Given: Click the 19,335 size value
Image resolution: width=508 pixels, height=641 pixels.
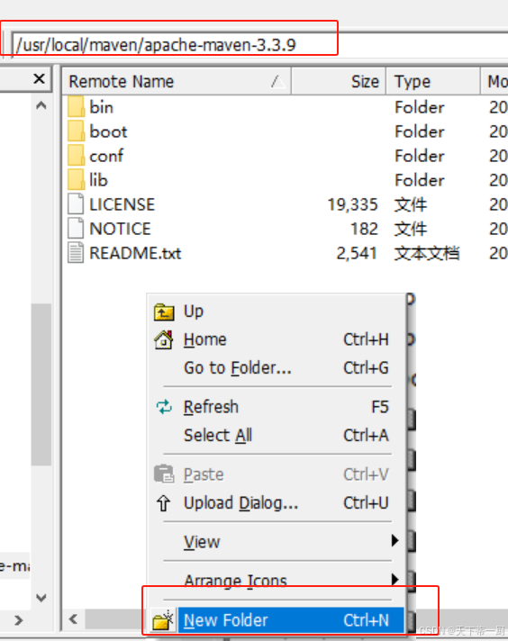Looking at the screenshot, I should tap(352, 204).
